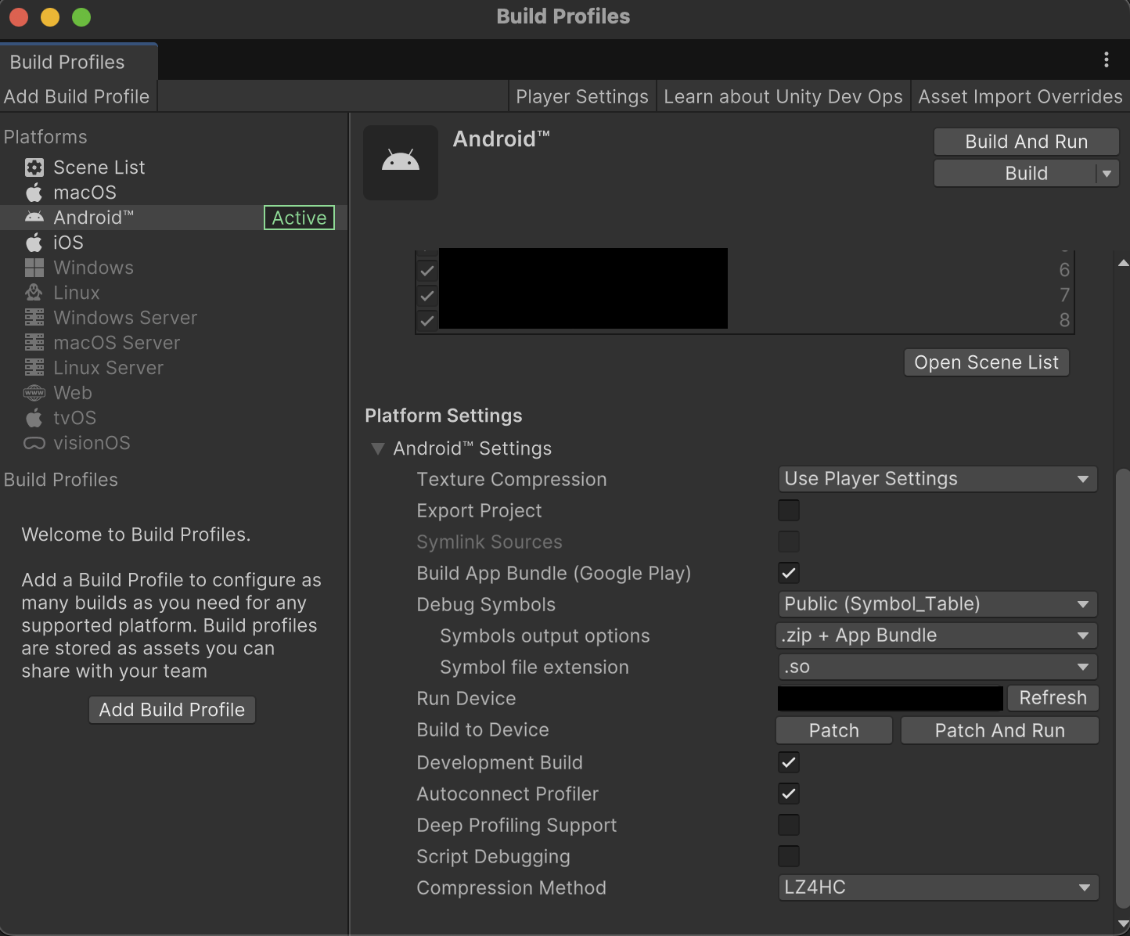The height and width of the screenshot is (936, 1130).
Task: Click the visionOS headset icon
Action: [x=34, y=443]
